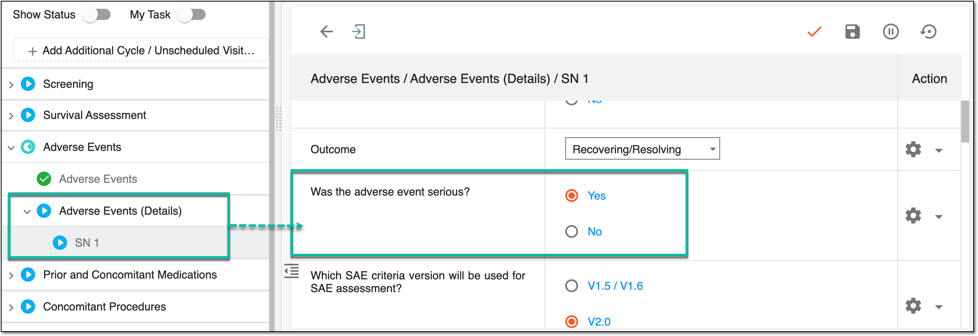
Task: Click the green check icon beside Adverse Events
Action: click(x=44, y=179)
